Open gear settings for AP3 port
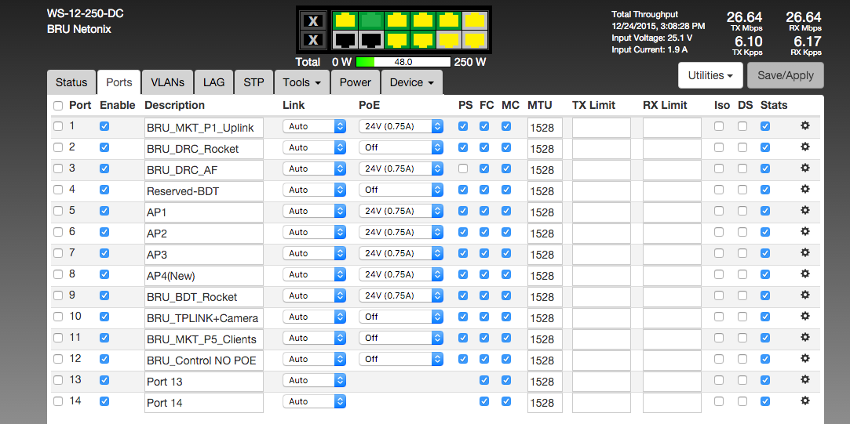 click(x=805, y=252)
